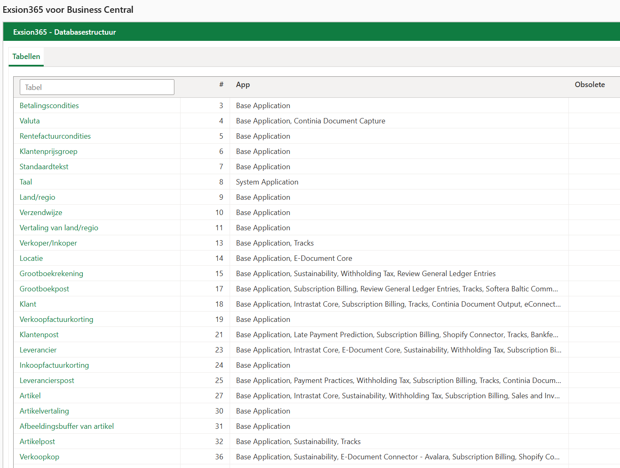Open the Standaardtekst table link
The image size is (620, 468).
[x=44, y=167]
